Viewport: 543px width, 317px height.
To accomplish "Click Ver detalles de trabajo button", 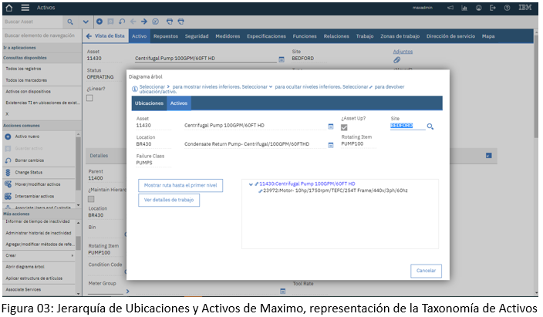I will coord(169,201).
